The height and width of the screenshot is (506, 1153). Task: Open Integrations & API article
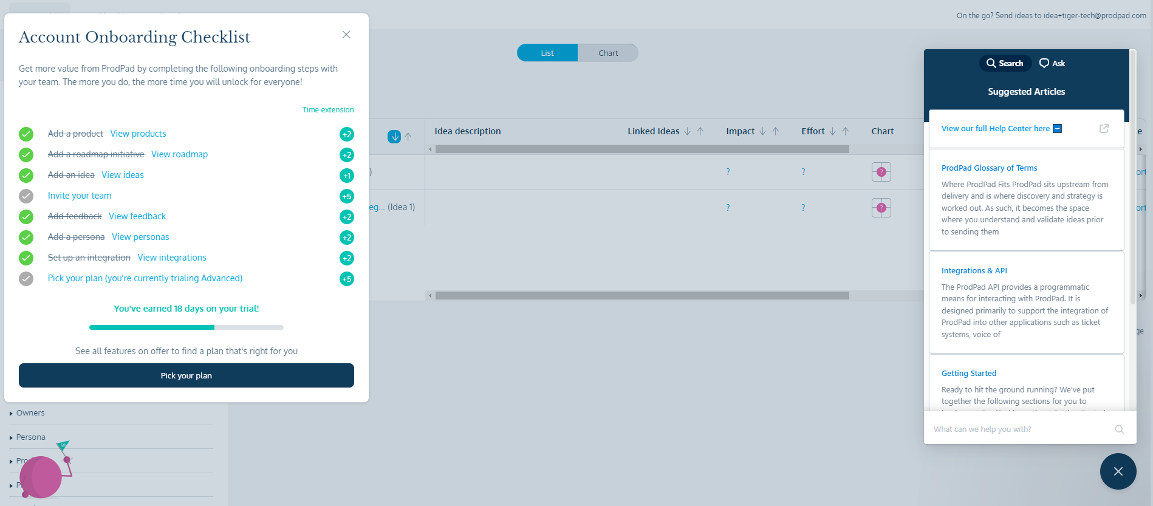974,271
